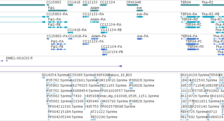Image resolution: width=224 pixels, height=121 pixels.
Task: Select the CG12134-RA transcript label
Action: click(111, 25)
